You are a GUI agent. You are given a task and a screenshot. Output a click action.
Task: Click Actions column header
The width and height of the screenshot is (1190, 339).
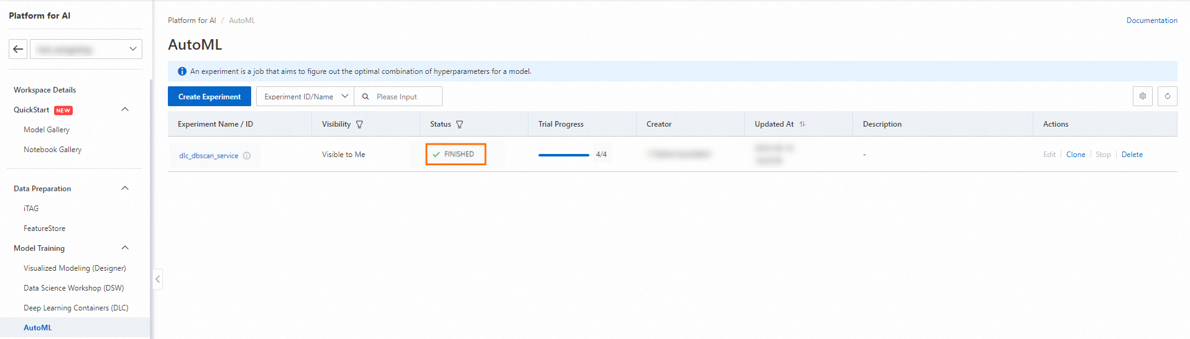point(1056,124)
